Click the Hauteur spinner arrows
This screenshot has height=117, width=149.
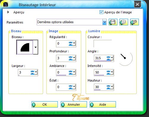[x=108, y=87]
